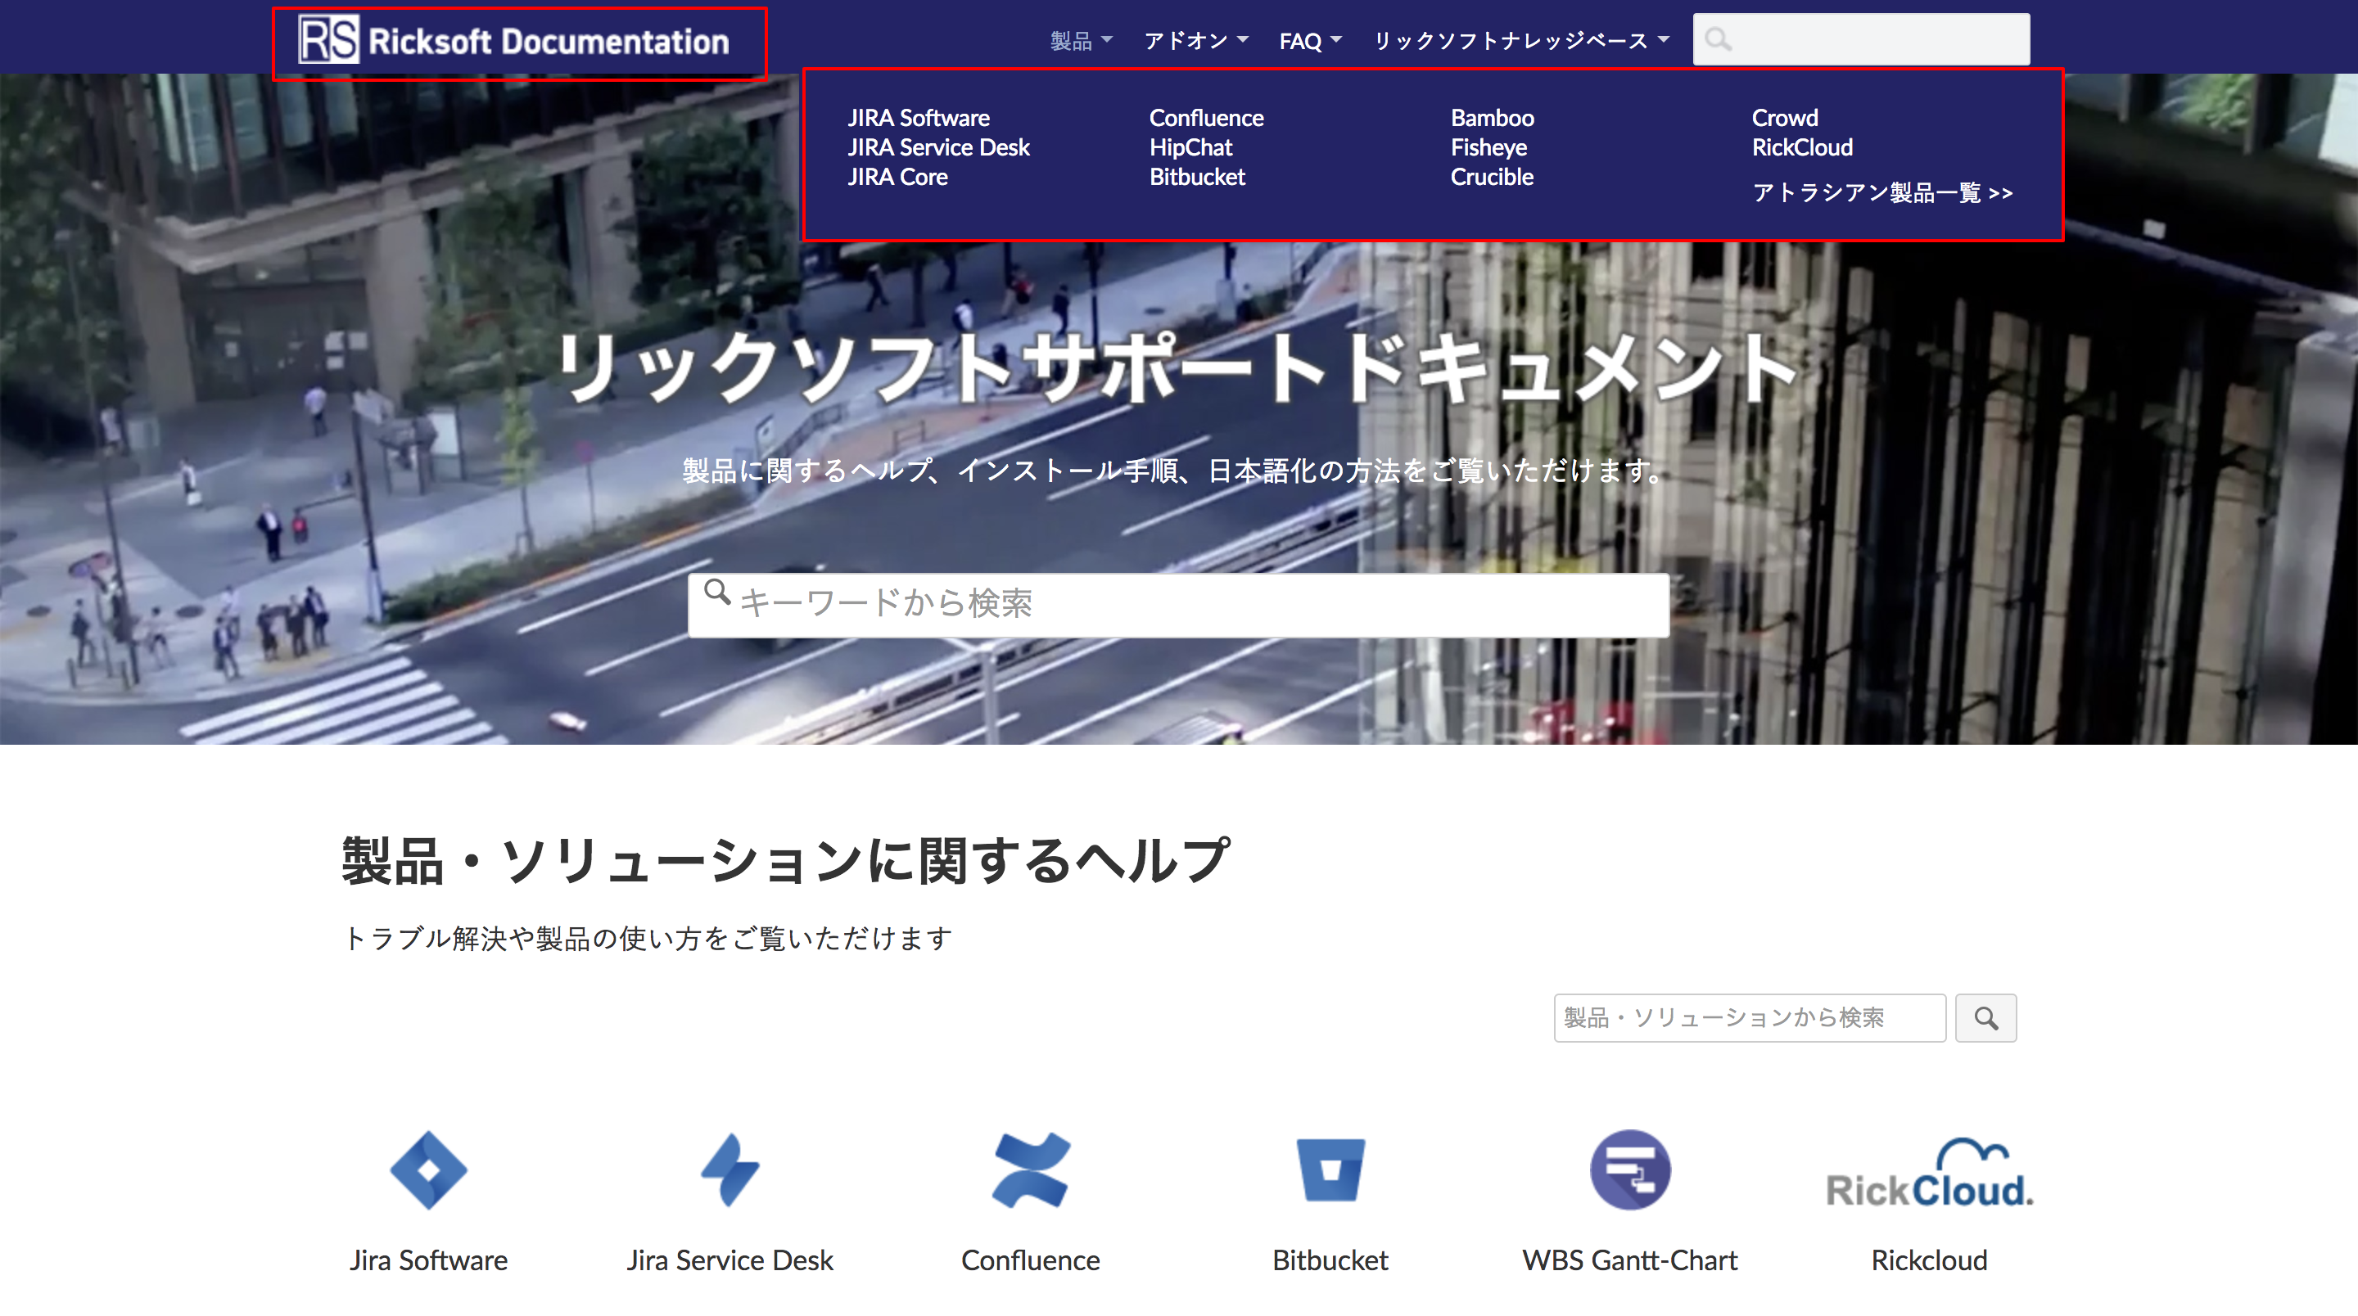Open the Confluence label under product icons
This screenshot has width=2358, height=1316.
(1031, 1260)
